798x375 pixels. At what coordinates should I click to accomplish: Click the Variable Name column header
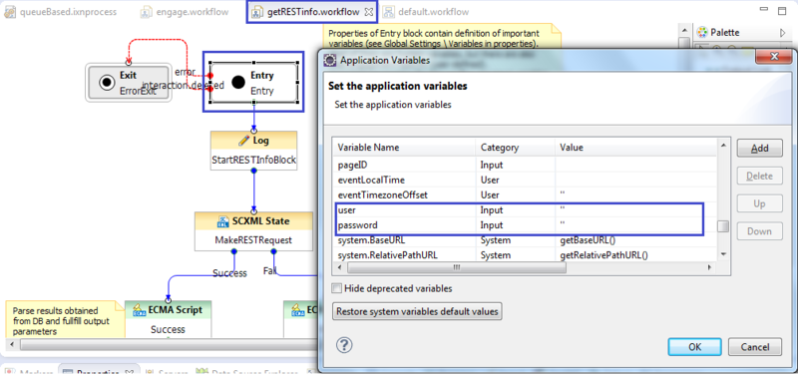pyautogui.click(x=405, y=148)
